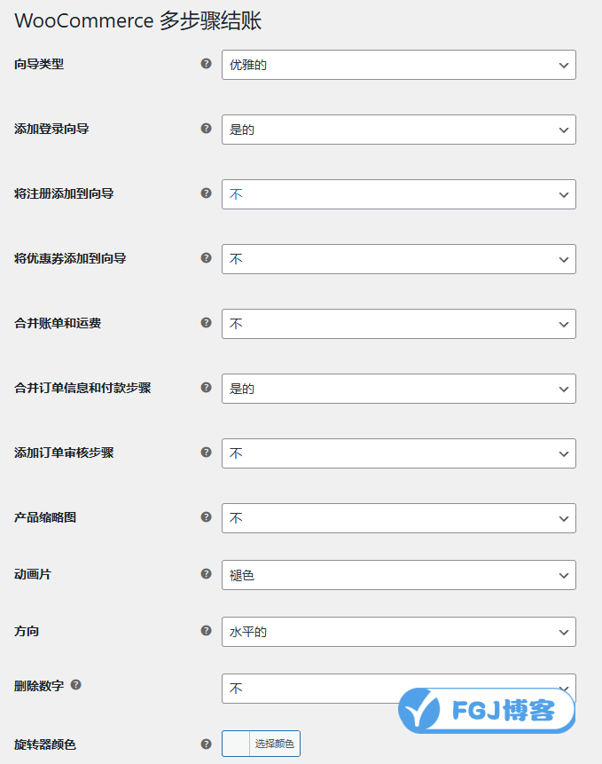Click help icon beside 将优惠券添加到向导
Screen dimensions: 602x764
point(207,258)
